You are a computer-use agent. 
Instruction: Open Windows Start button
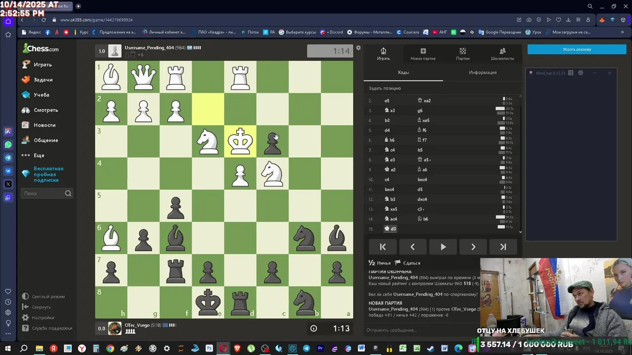[8, 349]
